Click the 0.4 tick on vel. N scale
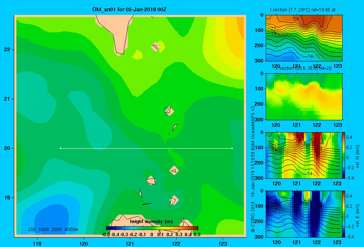 click(x=349, y=137)
